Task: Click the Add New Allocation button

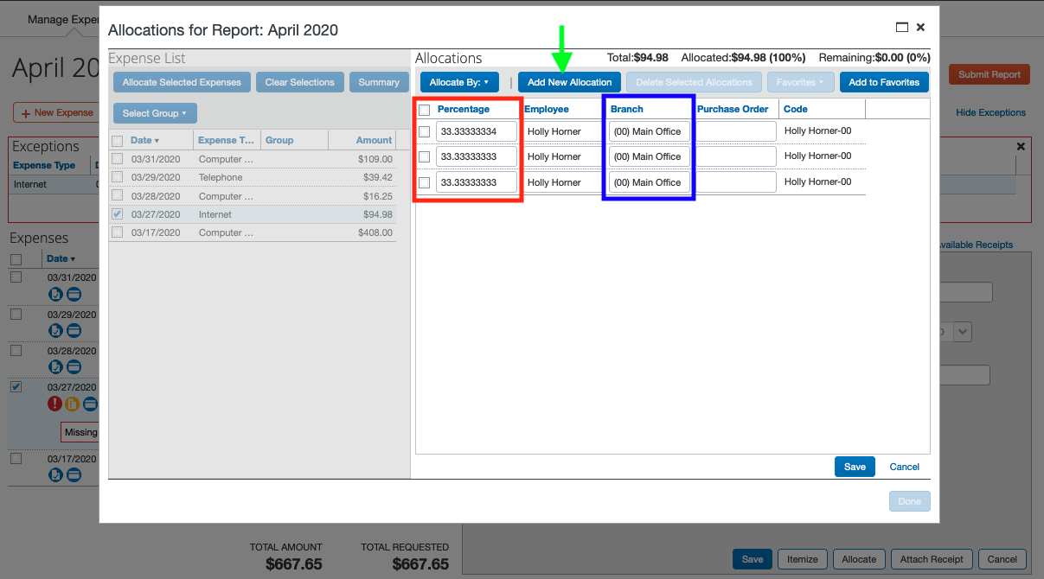Action: click(x=569, y=82)
